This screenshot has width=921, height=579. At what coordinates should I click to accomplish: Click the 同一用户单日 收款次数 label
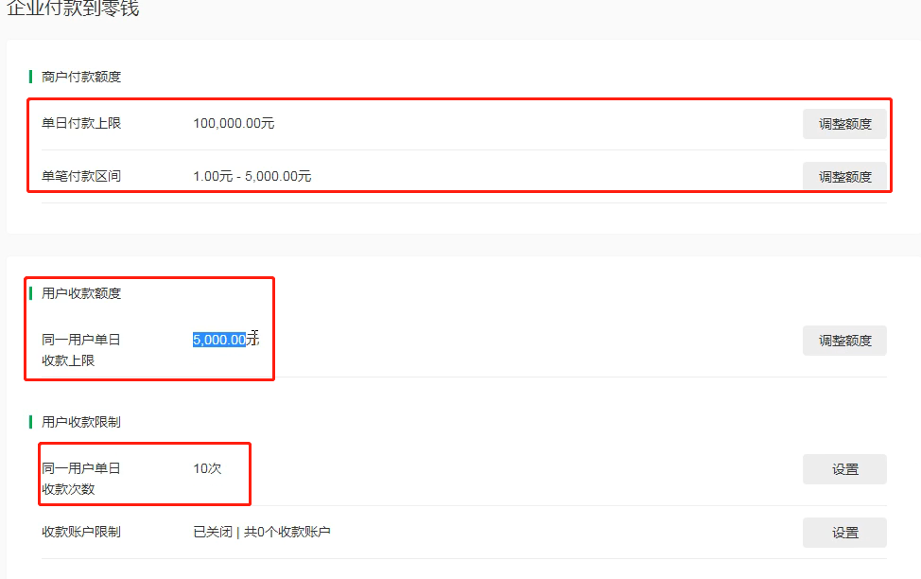(81, 479)
